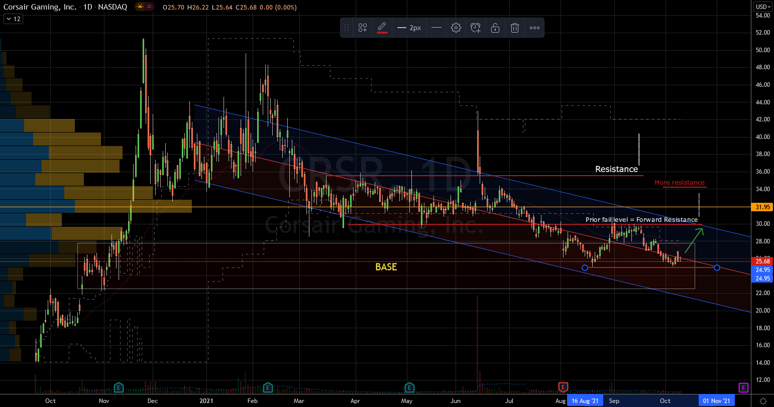Add an alert on the drawing
The height and width of the screenshot is (407, 774).
(476, 28)
